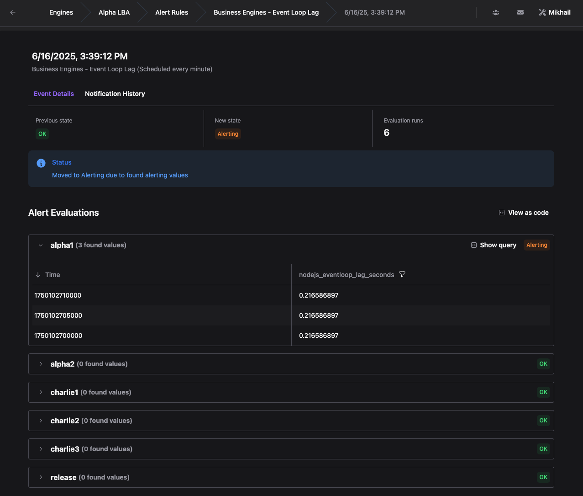Viewport: 583px width, 496px height.
Task: Click the 6/16/25, 3:39:12 PM breadcrumb
Action: coord(374,12)
